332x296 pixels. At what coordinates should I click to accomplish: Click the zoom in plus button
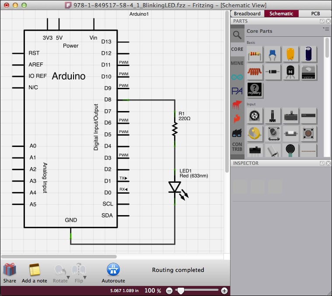coord(224,290)
